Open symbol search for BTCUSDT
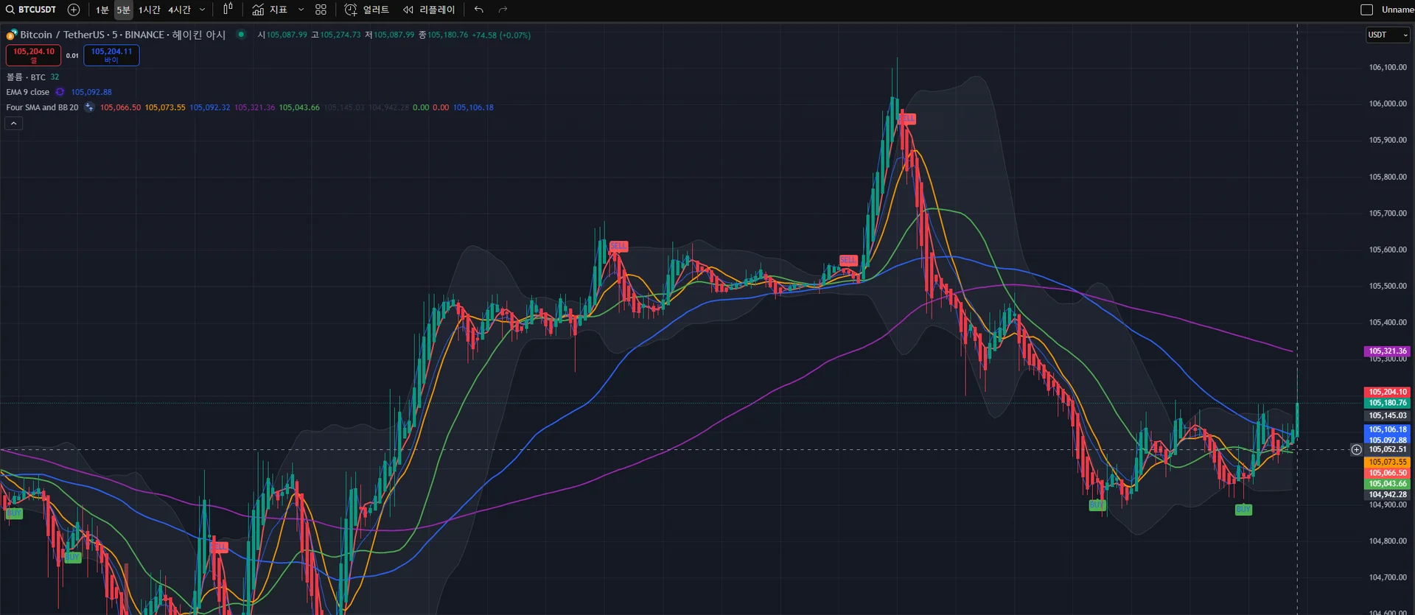Screen dimensions: 1415x615 [x=31, y=10]
